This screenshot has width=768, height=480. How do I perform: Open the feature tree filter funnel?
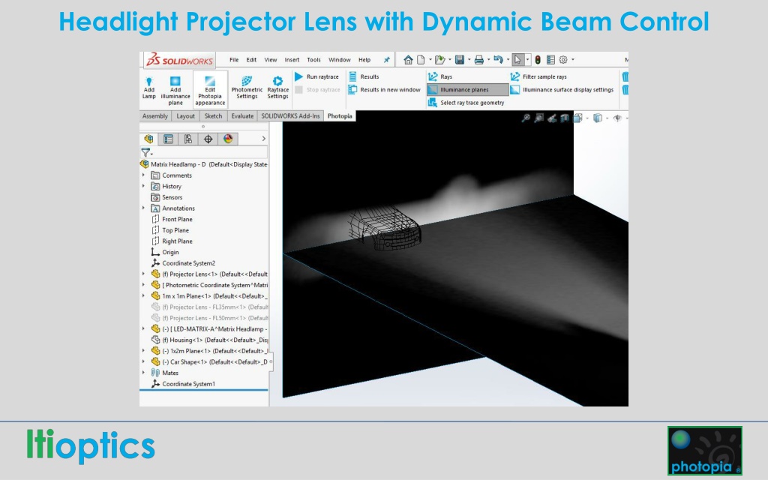146,152
